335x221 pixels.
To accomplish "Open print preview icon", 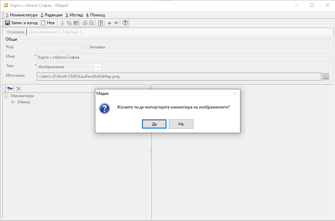I will coord(92,23).
